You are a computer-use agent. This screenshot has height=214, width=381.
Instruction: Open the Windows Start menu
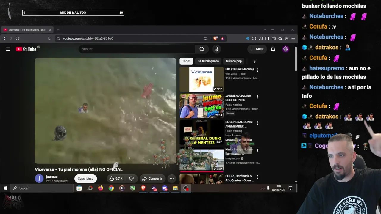point(5,188)
